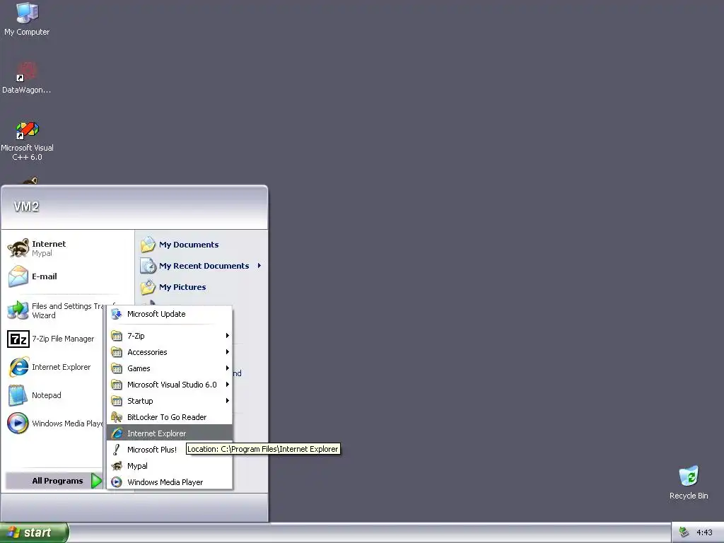The image size is (724, 543).
Task: Click the My Documents folder icon
Action: click(x=148, y=244)
